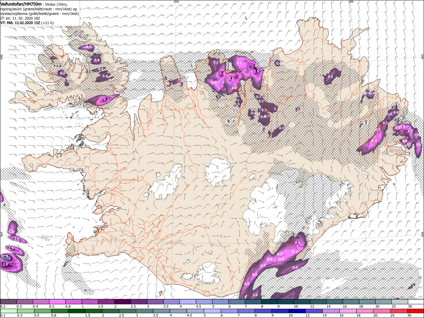Click the 2.8 value off the southwest coast
Viewport: 424px width, 318px height.
click(5, 264)
